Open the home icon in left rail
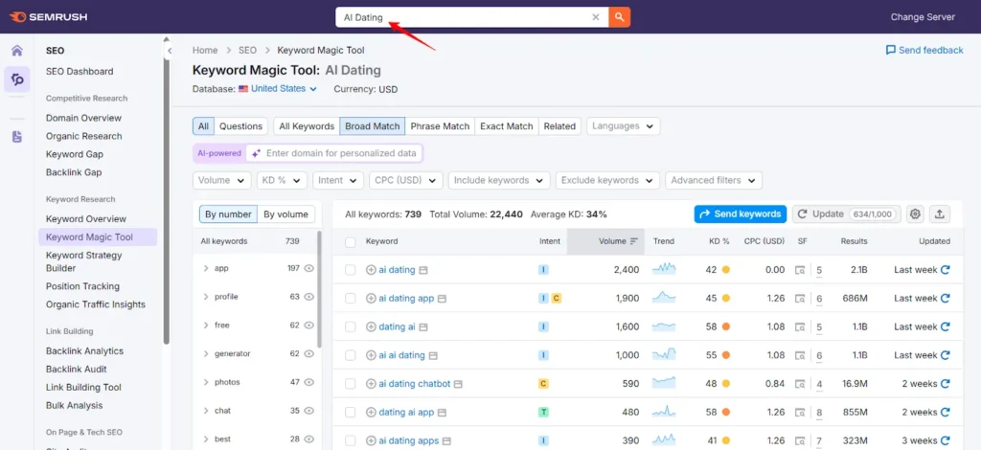 (x=17, y=51)
